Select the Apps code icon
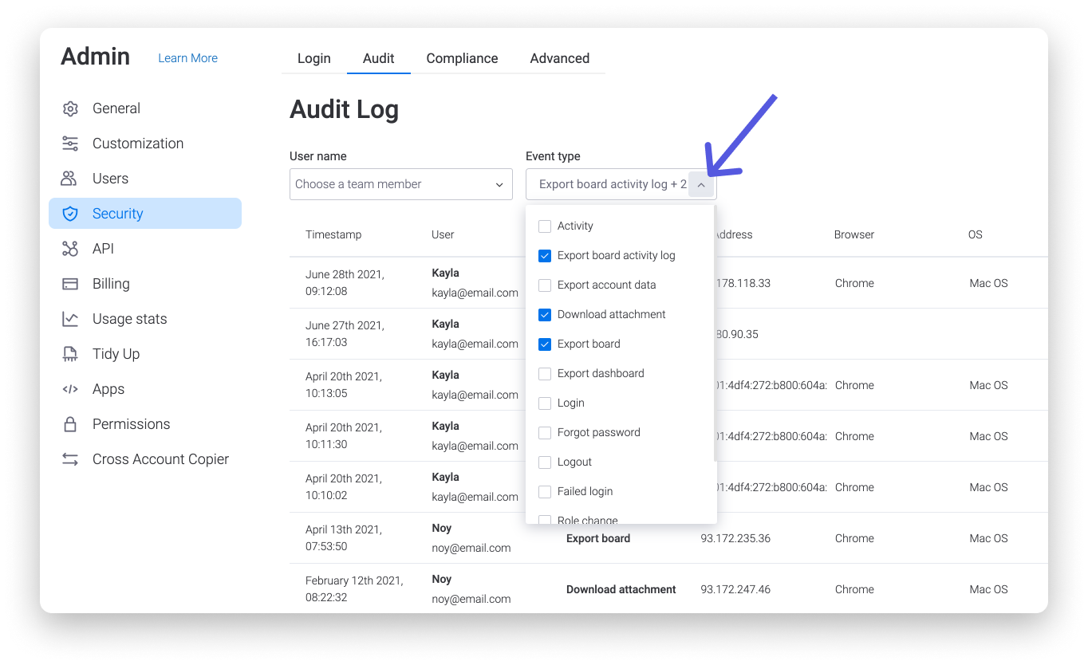 pyautogui.click(x=70, y=389)
